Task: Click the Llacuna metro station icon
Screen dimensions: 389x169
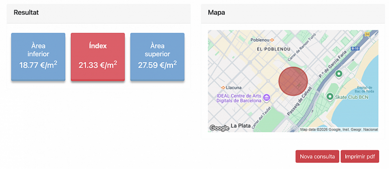Action: point(223,87)
